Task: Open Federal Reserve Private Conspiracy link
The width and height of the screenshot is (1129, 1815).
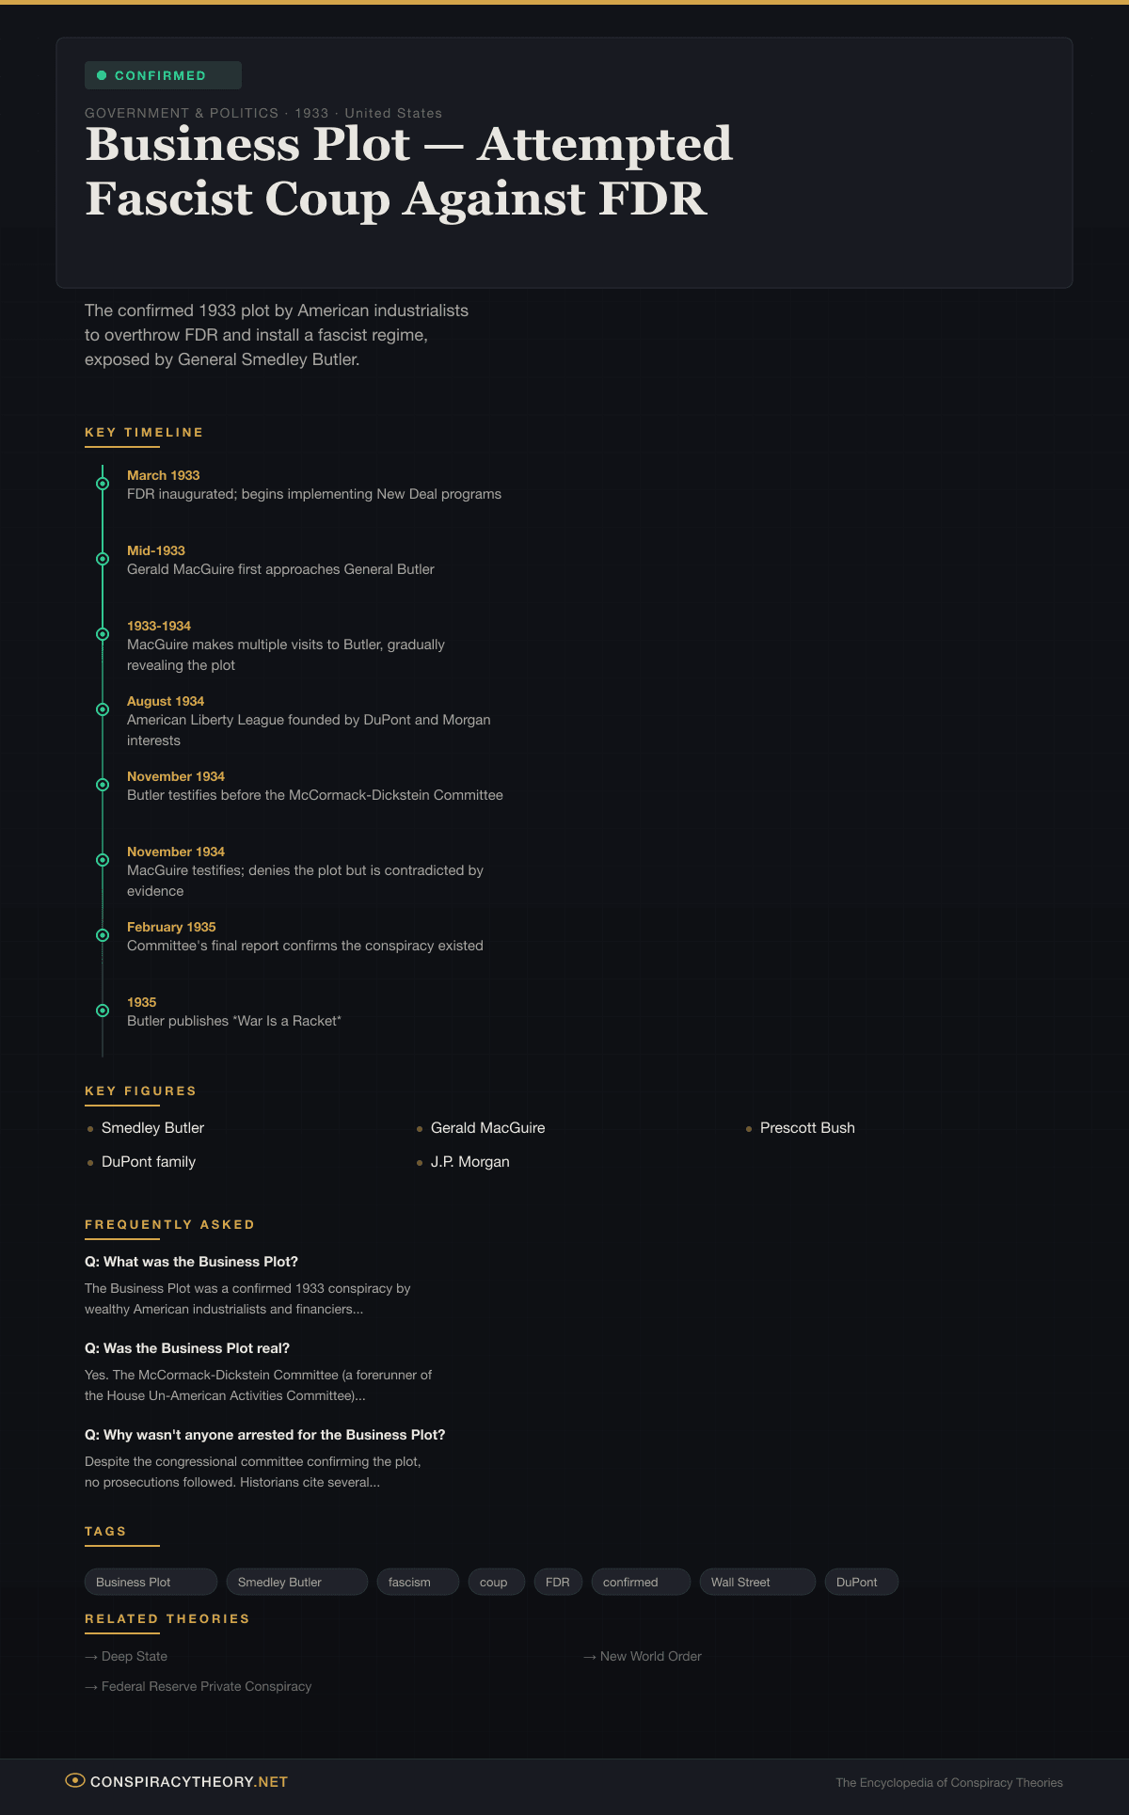Action: tap(206, 1686)
